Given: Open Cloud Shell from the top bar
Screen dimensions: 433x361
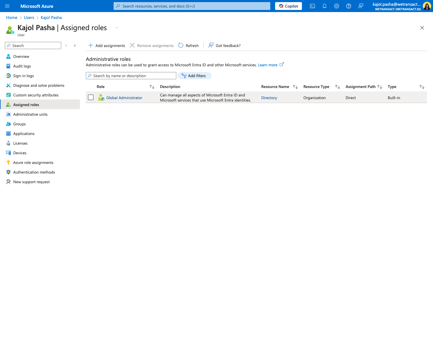Looking at the screenshot, I should tap(312, 6).
